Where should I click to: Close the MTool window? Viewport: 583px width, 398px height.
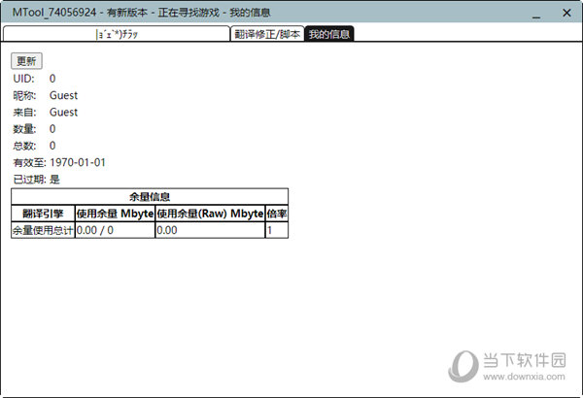coord(566,13)
